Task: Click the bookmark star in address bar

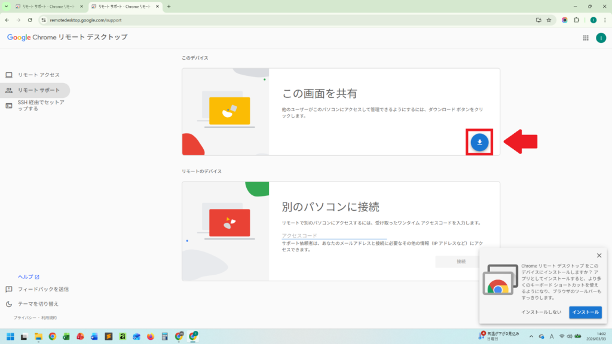Action: pos(549,20)
